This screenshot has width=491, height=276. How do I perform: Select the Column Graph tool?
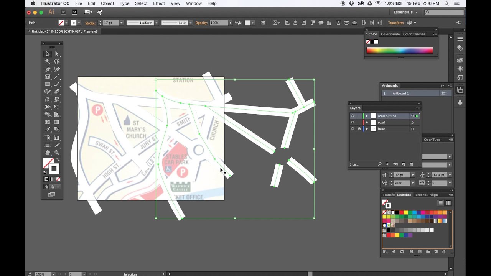click(57, 137)
